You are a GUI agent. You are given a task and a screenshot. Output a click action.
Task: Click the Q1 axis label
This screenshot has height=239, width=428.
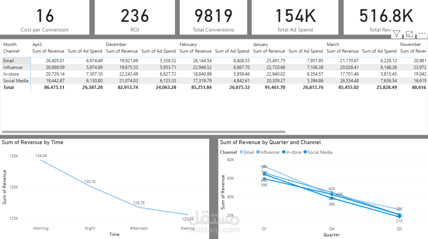[x=264, y=229]
